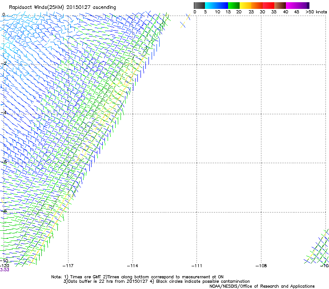Select the red 30–35 knots color bar segment
This screenshot has width=329, height=289.
click(269, 5)
